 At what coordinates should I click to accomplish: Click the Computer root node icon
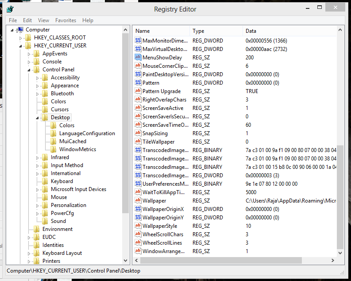point(20,30)
